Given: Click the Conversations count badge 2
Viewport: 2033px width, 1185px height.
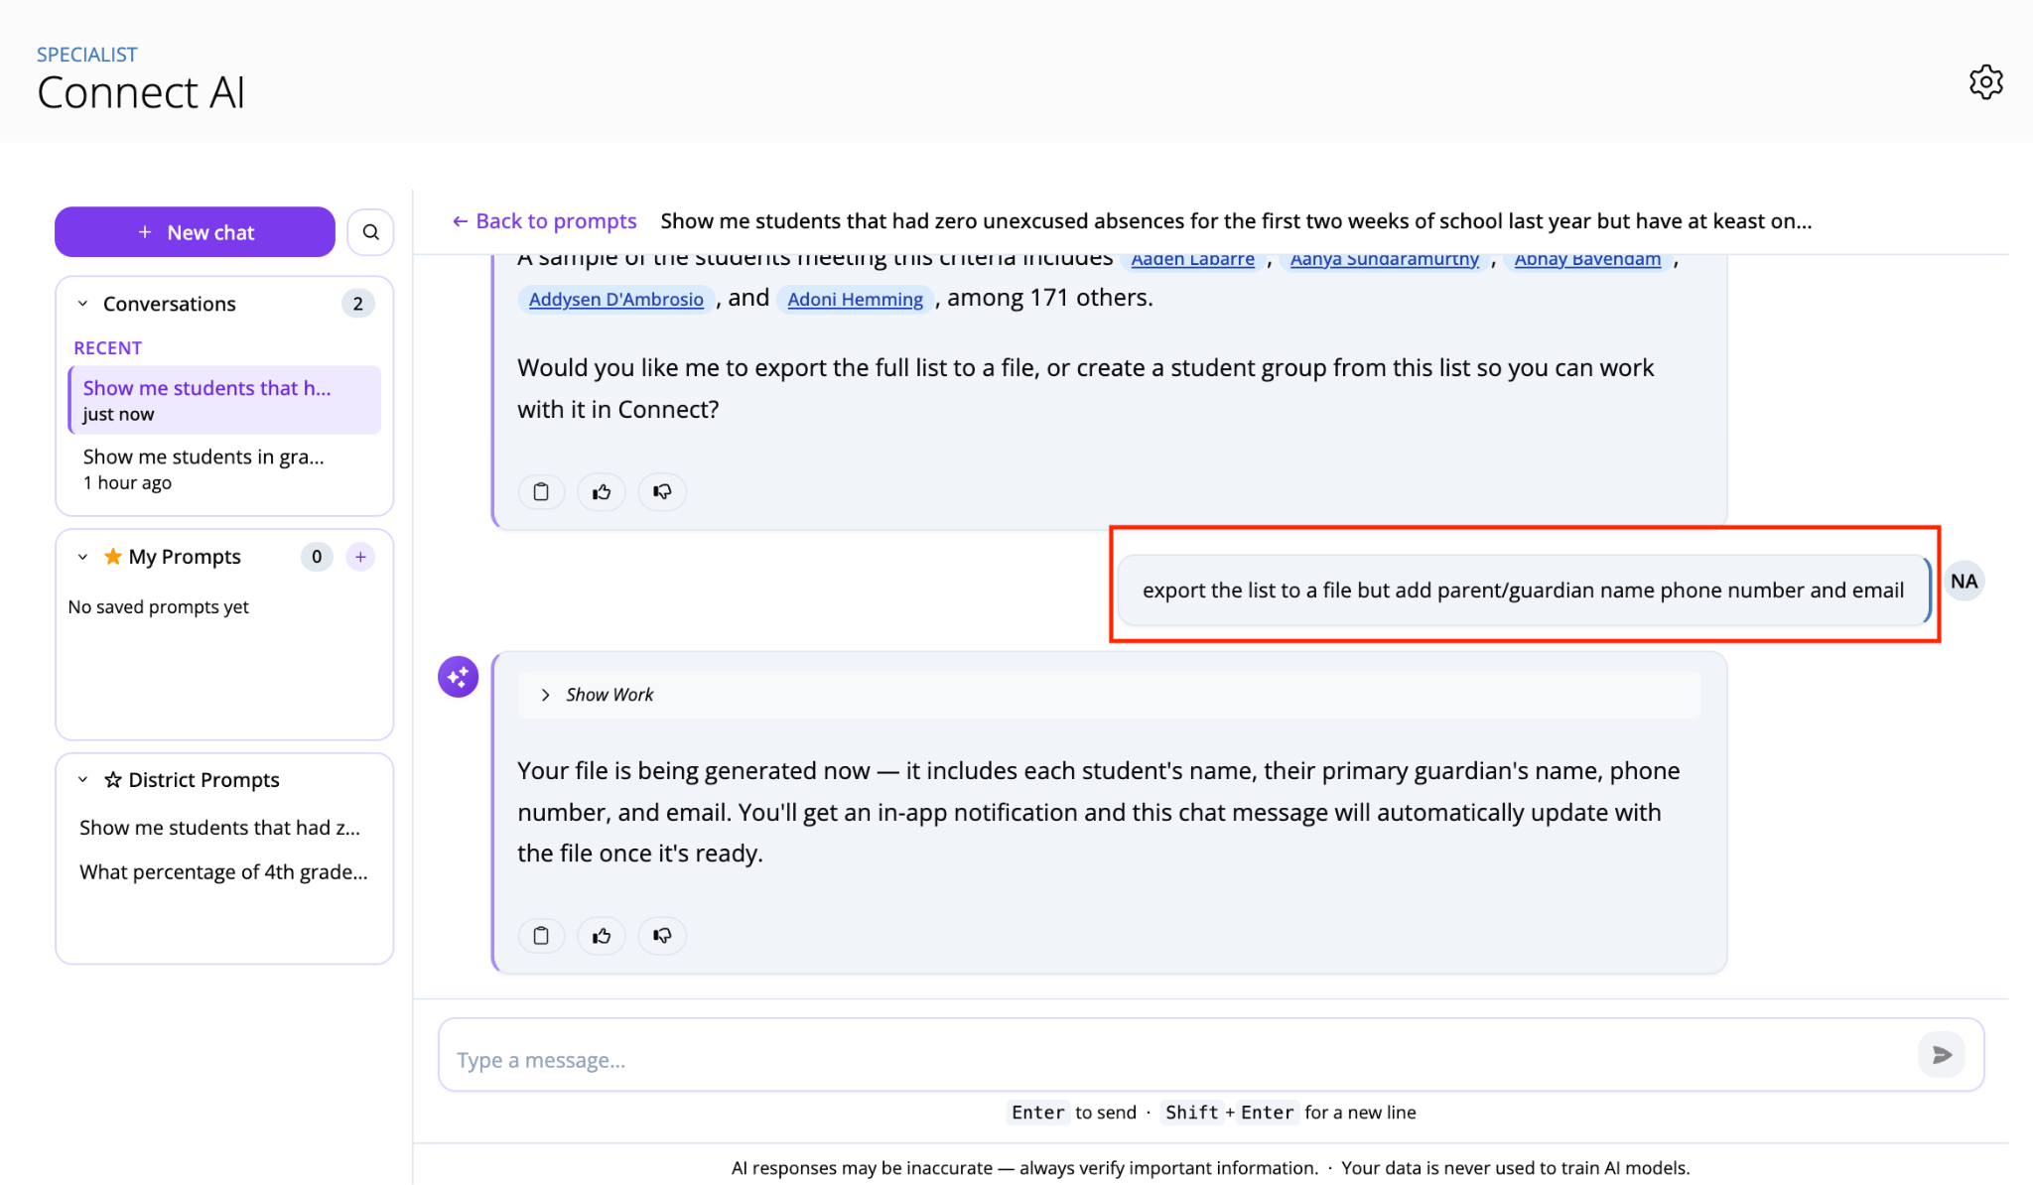Looking at the screenshot, I should tap(357, 304).
